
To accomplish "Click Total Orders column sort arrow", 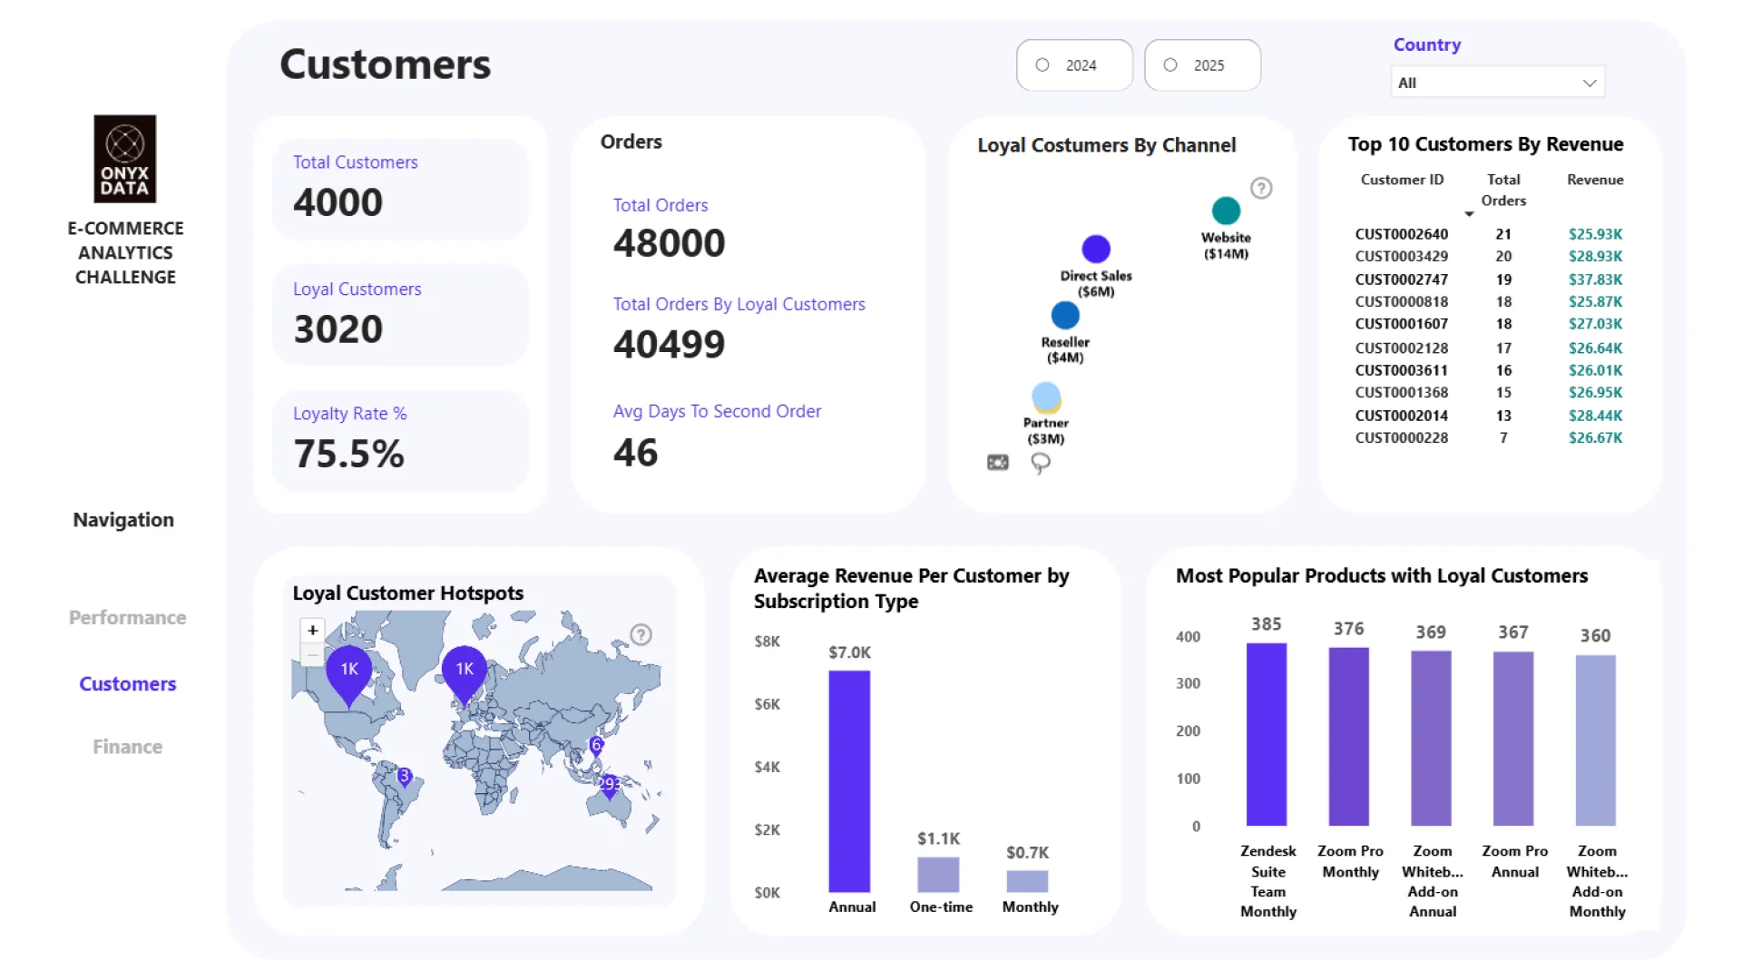I will click(x=1469, y=214).
